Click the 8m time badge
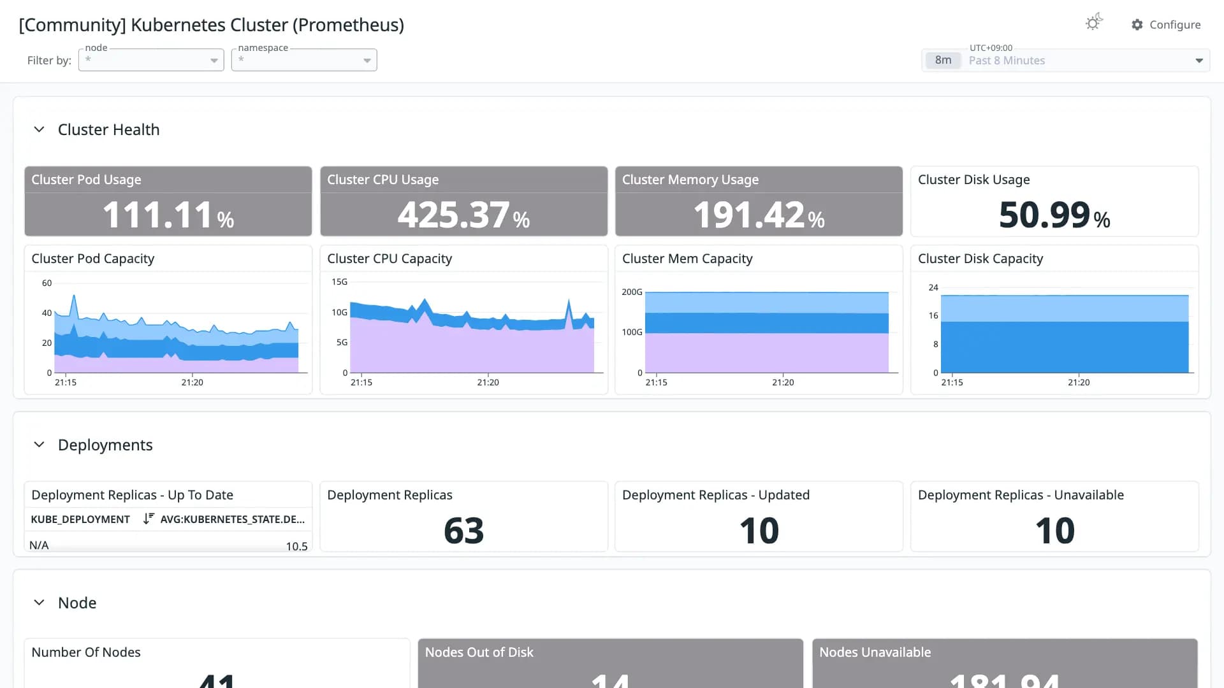The width and height of the screenshot is (1224, 688). click(943, 61)
